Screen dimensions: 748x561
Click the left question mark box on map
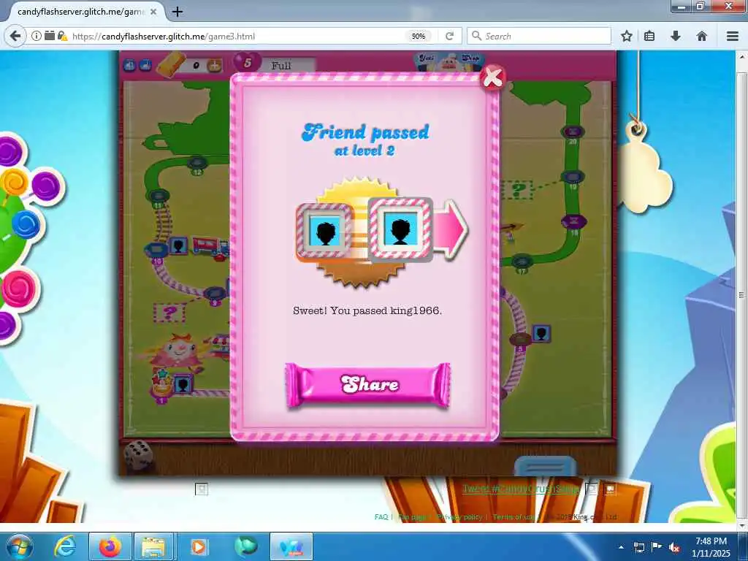pyautogui.click(x=169, y=313)
